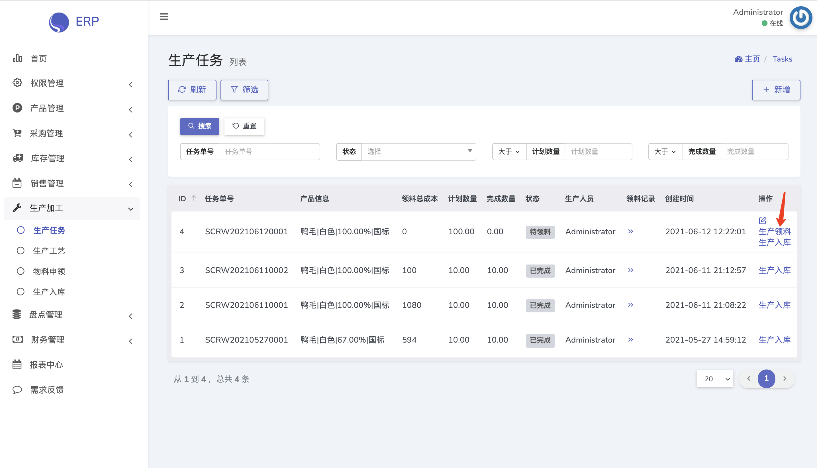The image size is (817, 468).
Task: Click next page arrow in pagination
Action: [785, 379]
